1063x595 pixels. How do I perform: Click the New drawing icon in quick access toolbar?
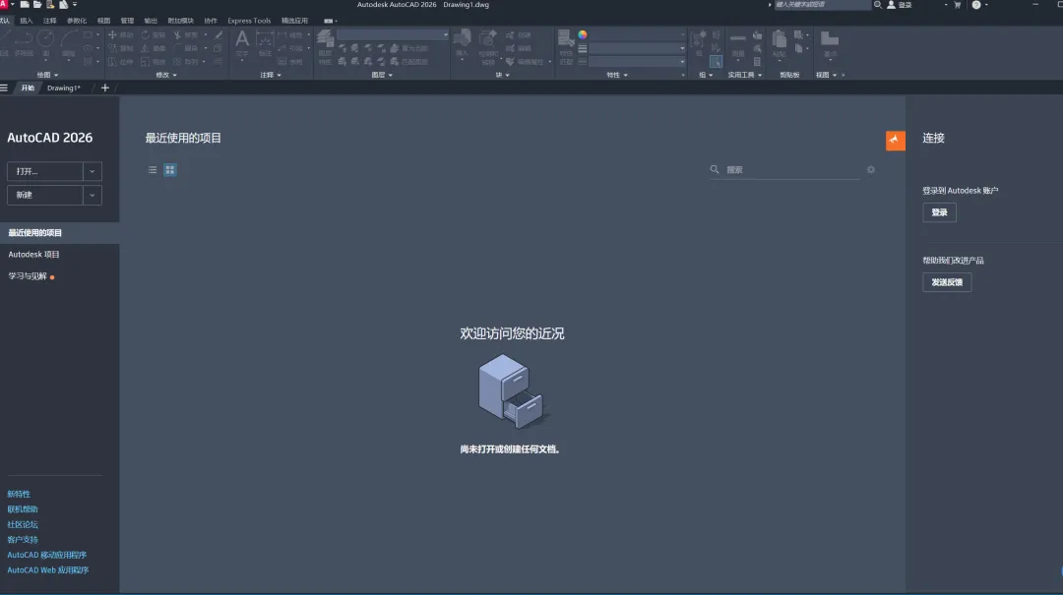point(25,5)
